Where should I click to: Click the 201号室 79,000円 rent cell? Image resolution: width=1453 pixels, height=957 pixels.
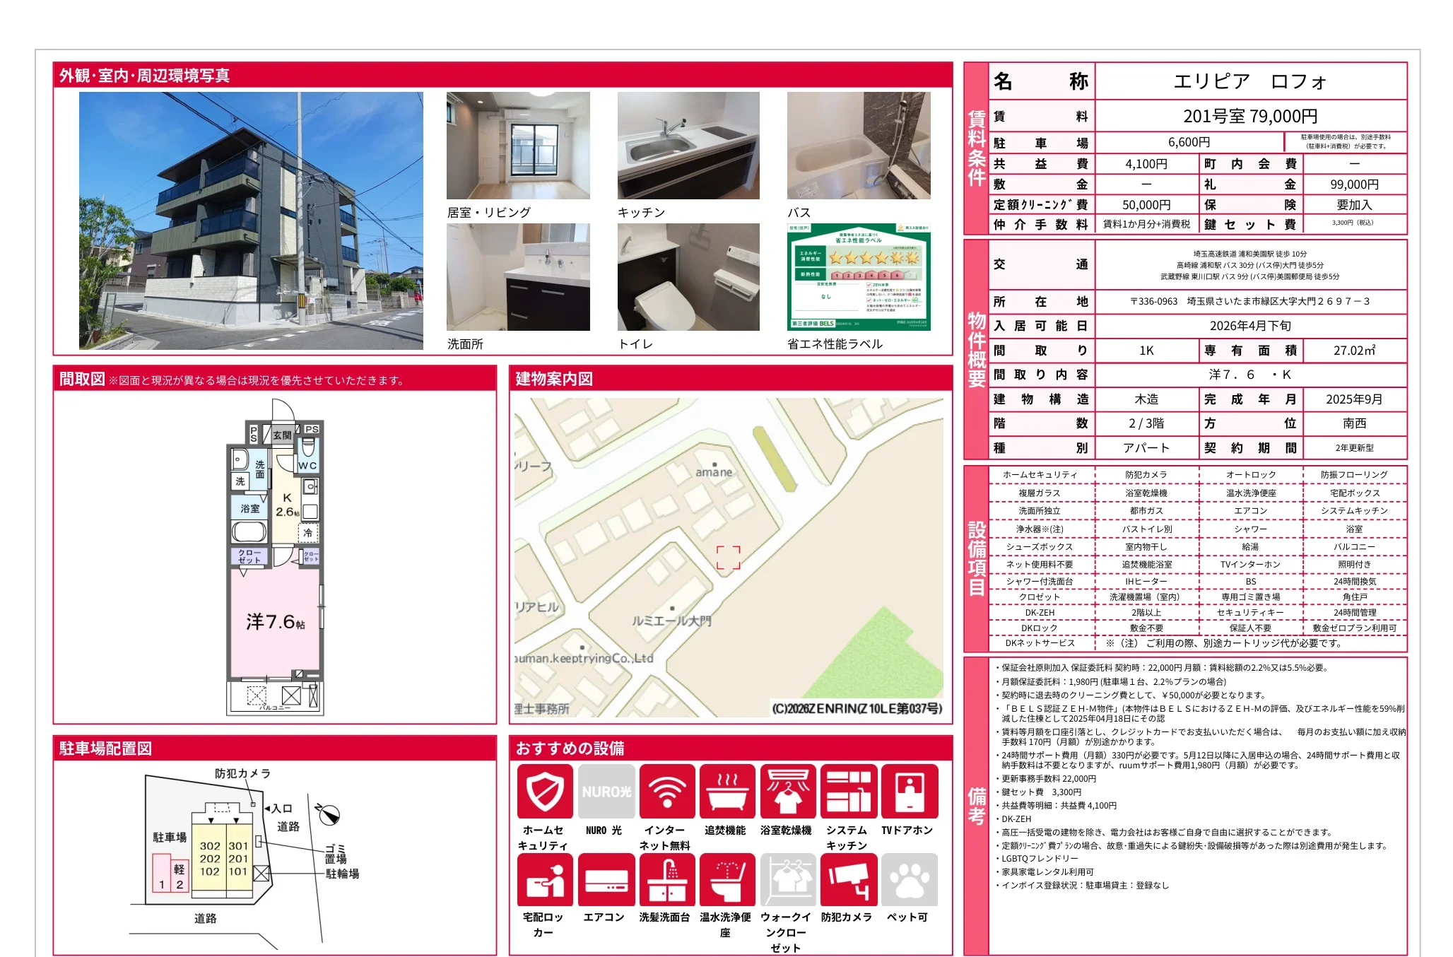[x=1249, y=116]
